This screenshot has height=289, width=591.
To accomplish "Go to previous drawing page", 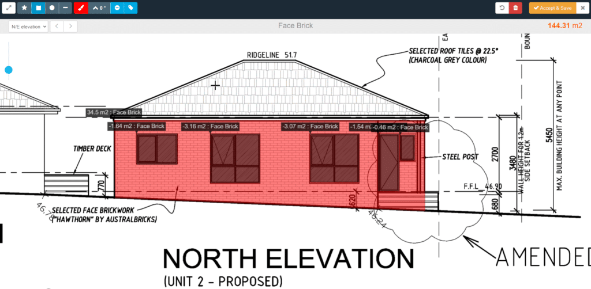I will click(x=57, y=26).
